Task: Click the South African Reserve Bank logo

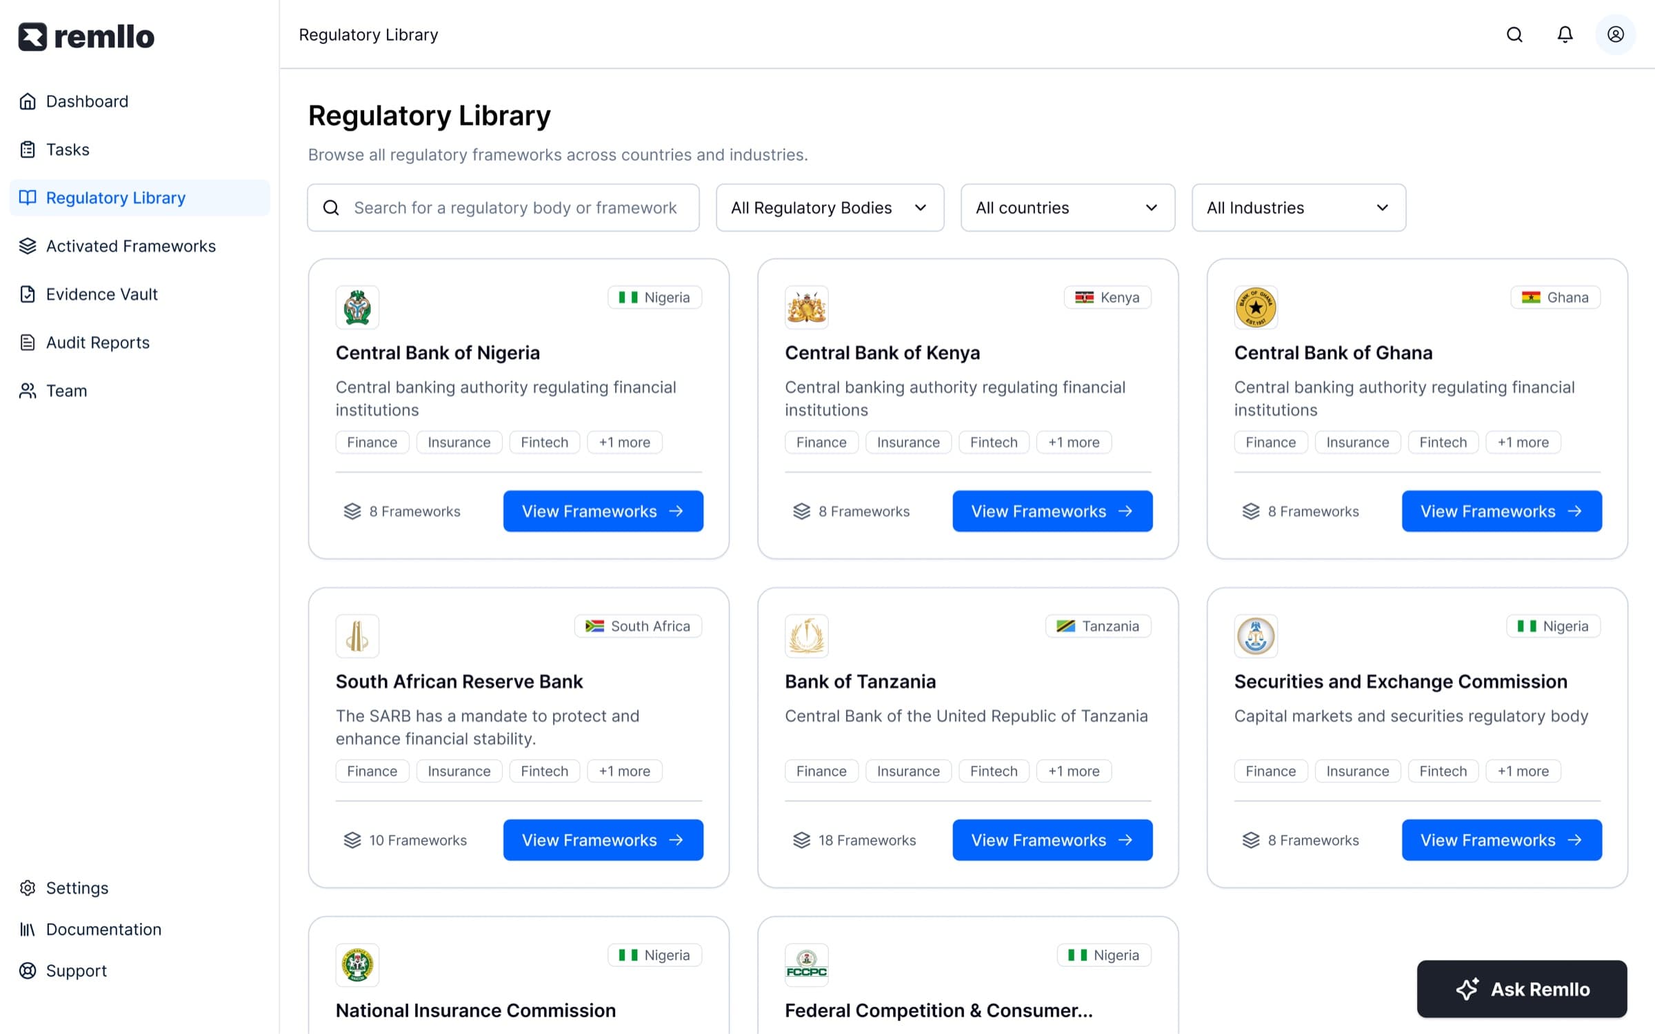Action: click(357, 636)
